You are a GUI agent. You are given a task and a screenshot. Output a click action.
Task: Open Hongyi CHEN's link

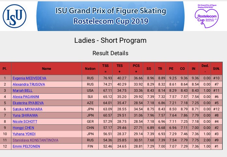point(23,128)
